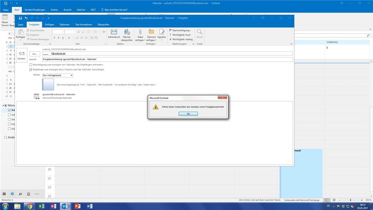Check 'Berechtigung zum Anzeigen von Kalender anfordern'

tap(31, 65)
